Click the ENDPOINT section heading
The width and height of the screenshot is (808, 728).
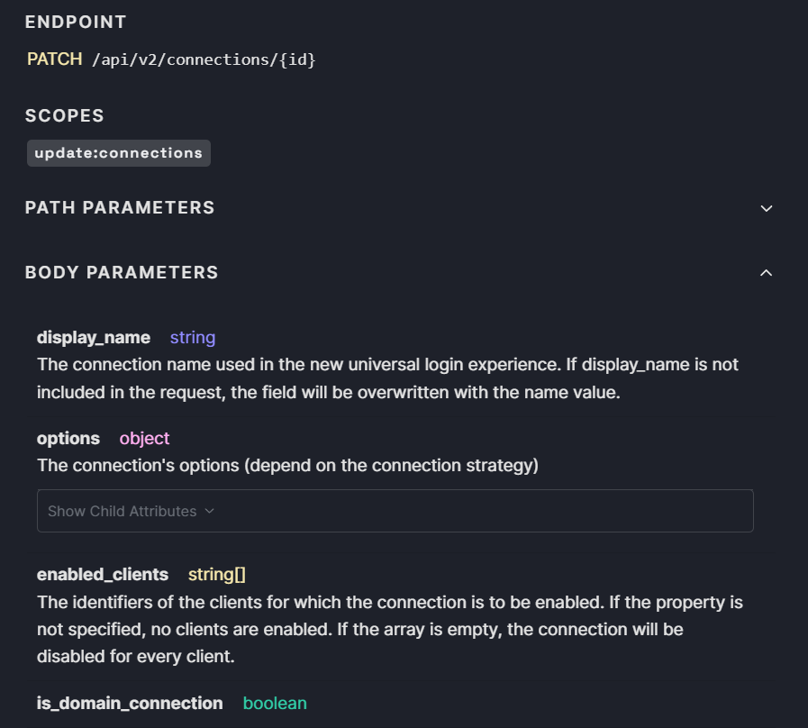pyautogui.click(x=76, y=22)
